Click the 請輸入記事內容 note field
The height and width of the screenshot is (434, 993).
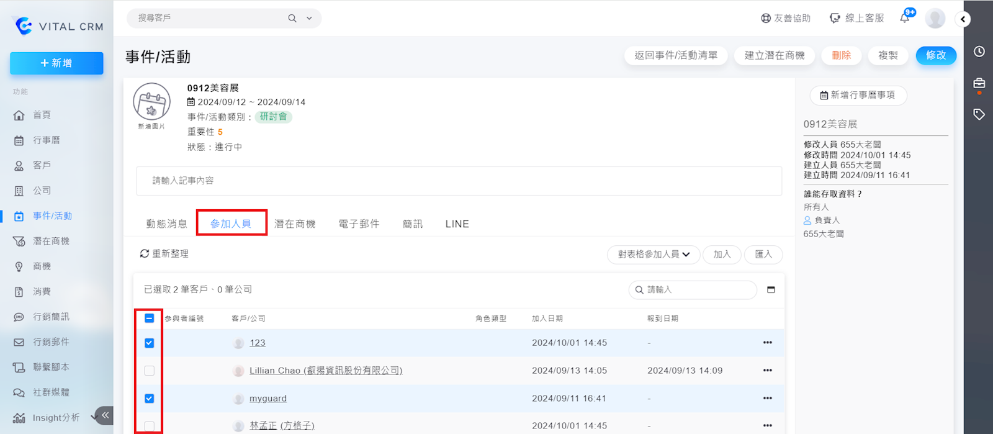[459, 181]
